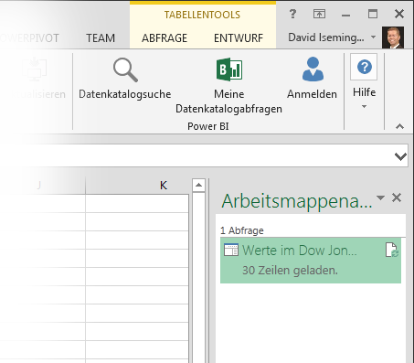Click the '1 Abfrage' count label

click(242, 230)
